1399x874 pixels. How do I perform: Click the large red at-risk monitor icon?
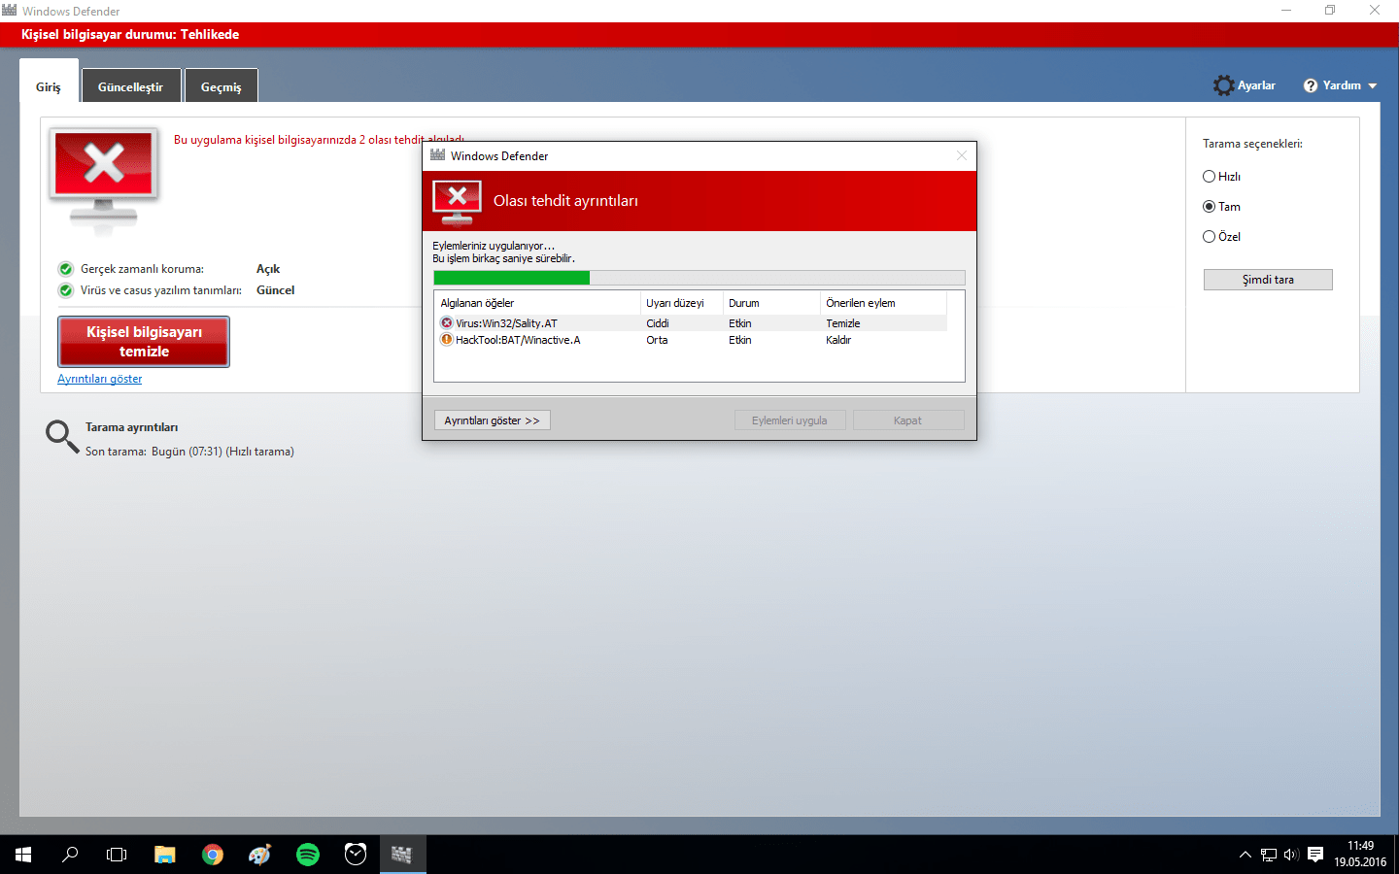105,182
